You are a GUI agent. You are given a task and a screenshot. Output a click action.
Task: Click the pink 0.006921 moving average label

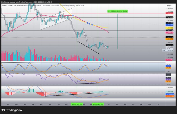(169, 33)
